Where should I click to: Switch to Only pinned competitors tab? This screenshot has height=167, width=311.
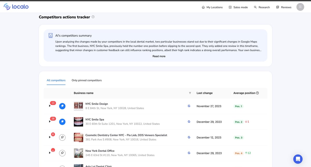click(87, 80)
